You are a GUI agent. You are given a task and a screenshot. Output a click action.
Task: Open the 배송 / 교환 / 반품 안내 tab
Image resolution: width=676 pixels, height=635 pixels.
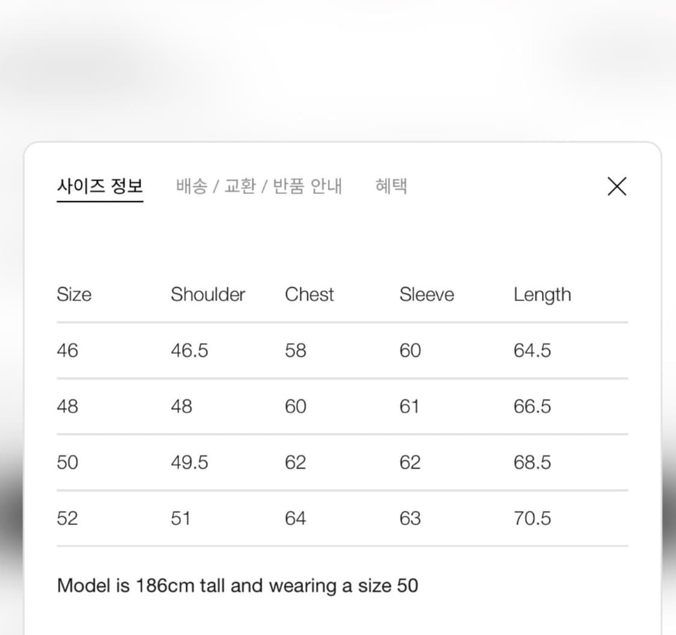[x=258, y=186]
